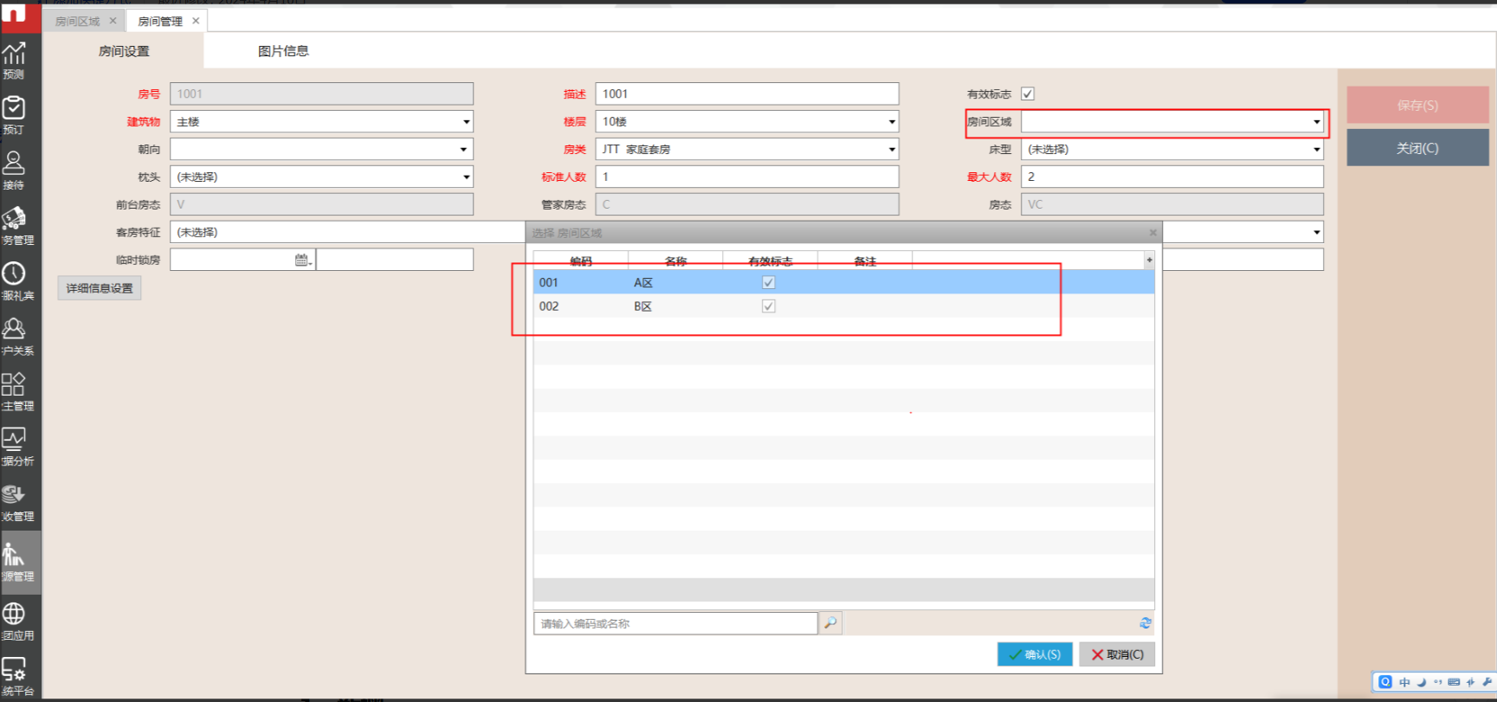
Task: Toggle 有效标志 checkbox for A区 row
Action: (x=768, y=283)
